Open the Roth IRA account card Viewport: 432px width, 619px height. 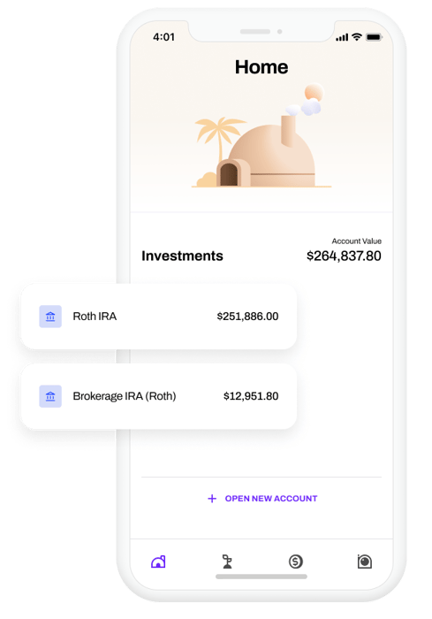coord(159,317)
